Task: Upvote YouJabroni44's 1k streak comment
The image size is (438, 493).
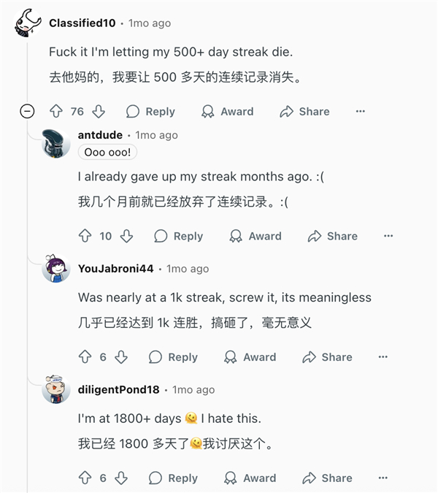Action: [x=85, y=357]
